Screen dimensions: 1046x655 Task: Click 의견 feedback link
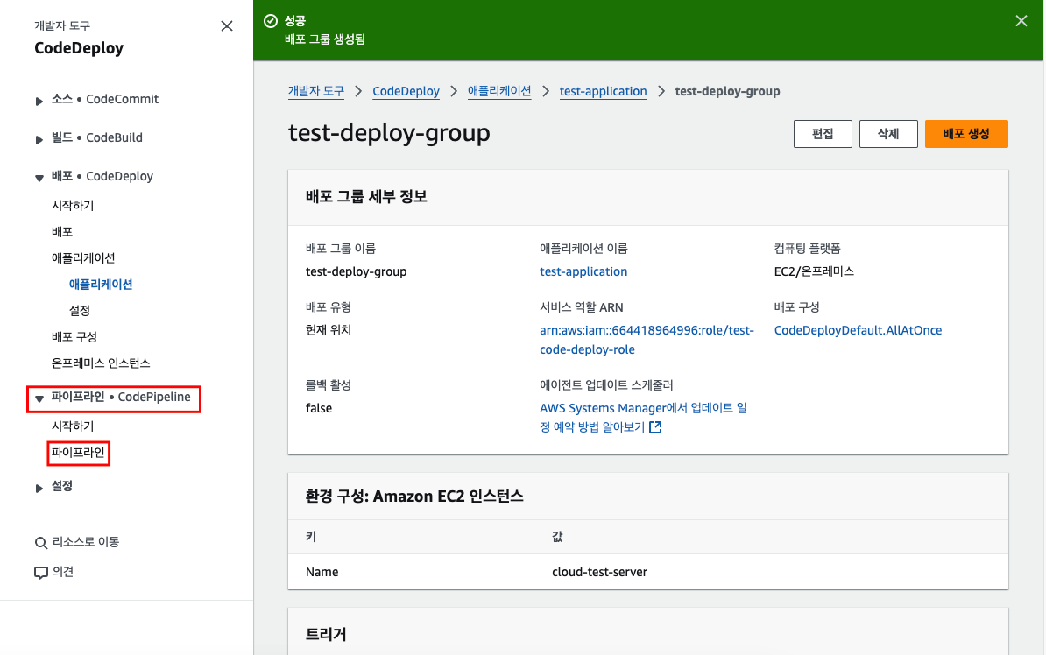coord(63,572)
